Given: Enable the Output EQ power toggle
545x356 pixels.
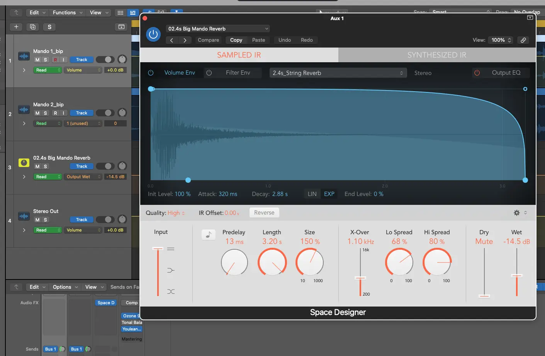Looking at the screenshot, I should [x=477, y=73].
